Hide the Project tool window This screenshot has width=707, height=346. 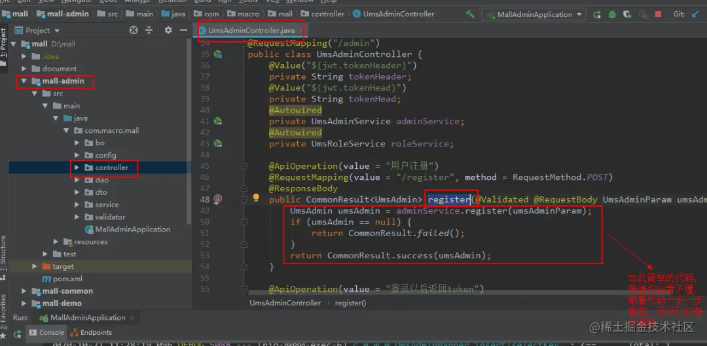coord(183,30)
